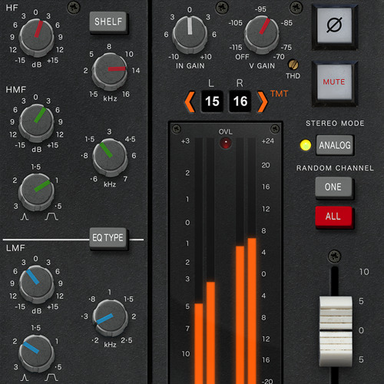
Task: Click the TMT label
Action: [279, 94]
